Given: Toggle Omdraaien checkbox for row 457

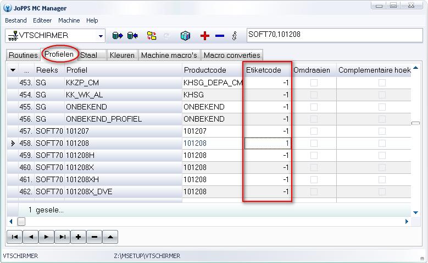Looking at the screenshot, I should 314,131.
